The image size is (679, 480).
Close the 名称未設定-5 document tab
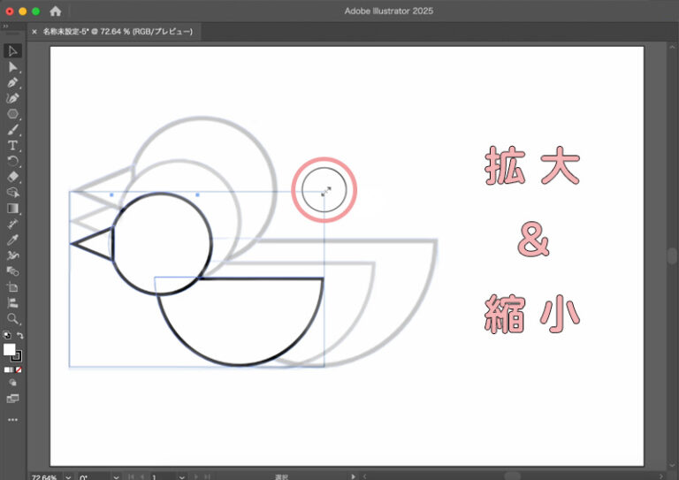coord(34,31)
